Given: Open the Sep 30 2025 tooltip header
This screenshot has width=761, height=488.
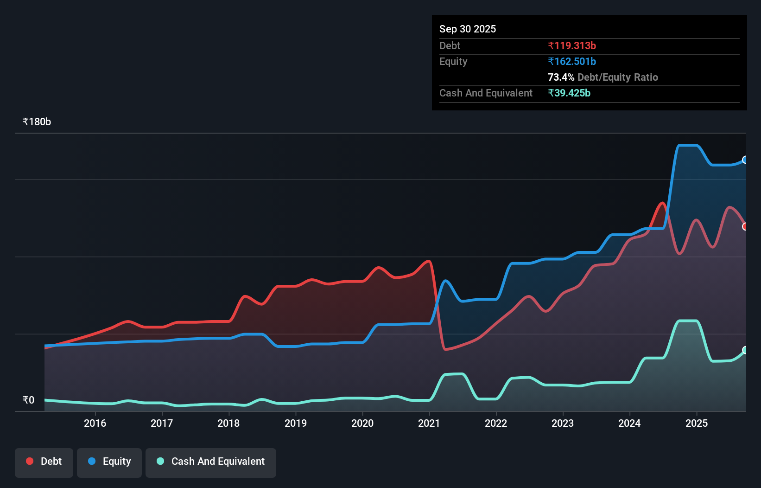Looking at the screenshot, I should click(x=468, y=29).
